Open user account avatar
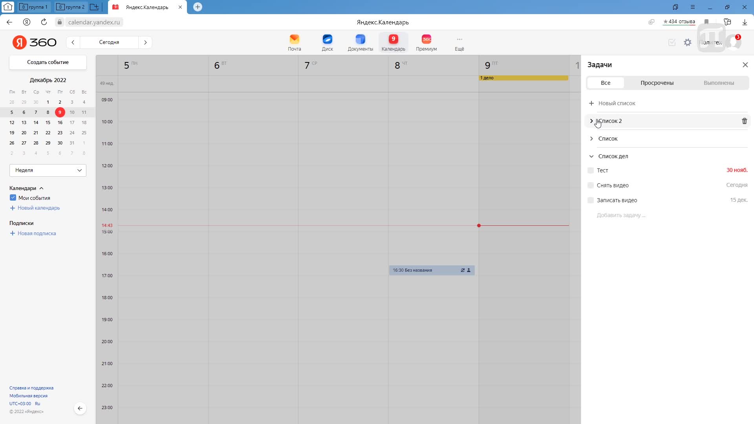This screenshot has width=754, height=424. tap(733, 42)
